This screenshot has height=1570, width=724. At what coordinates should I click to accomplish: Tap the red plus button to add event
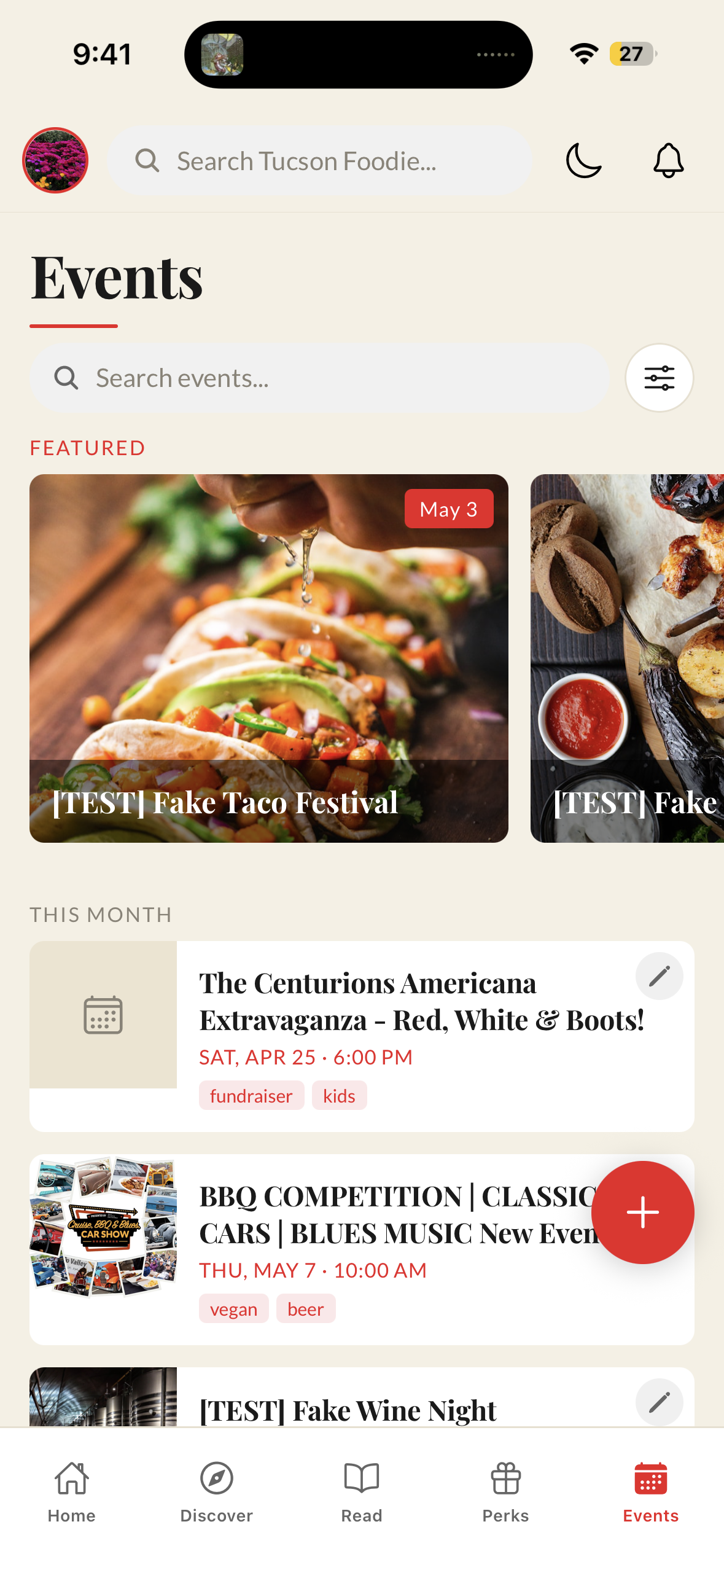(642, 1213)
